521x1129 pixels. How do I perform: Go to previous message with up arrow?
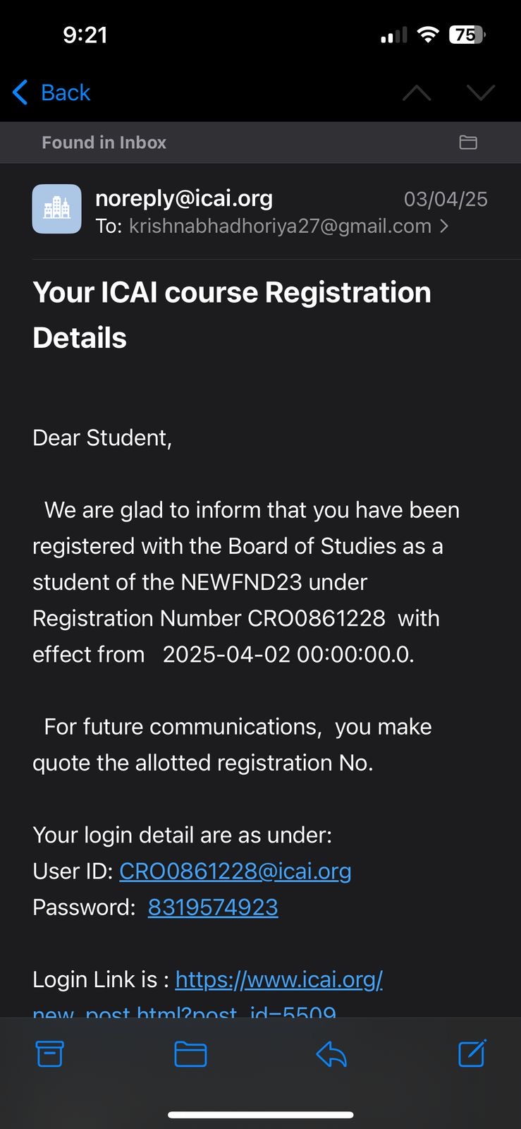point(417,93)
